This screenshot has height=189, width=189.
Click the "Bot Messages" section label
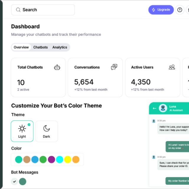(25, 172)
